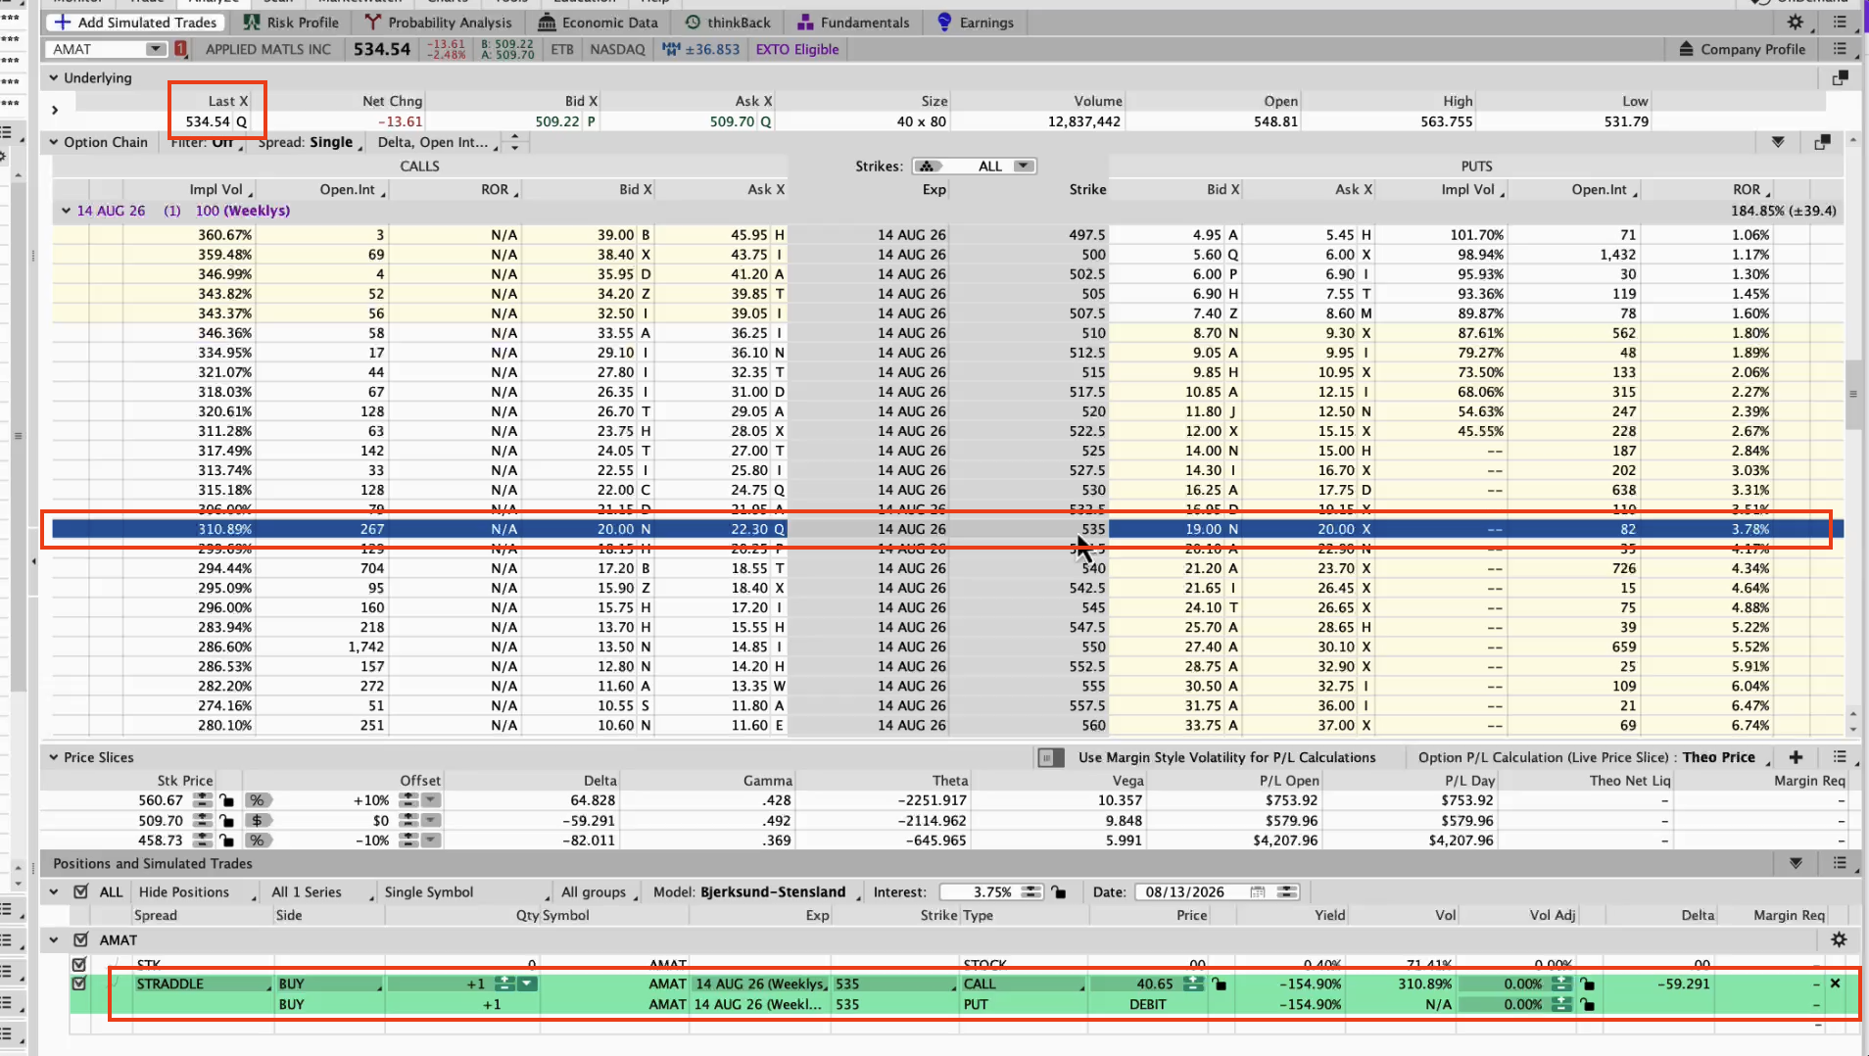This screenshot has height=1056, width=1869.
Task: Toggle lock on 458.73 price slice
Action: tap(226, 840)
